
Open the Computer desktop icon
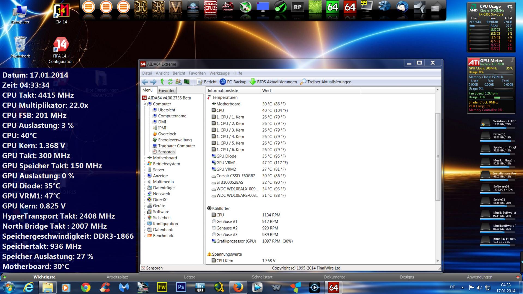(20, 14)
